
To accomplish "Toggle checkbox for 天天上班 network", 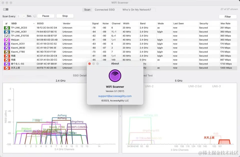I will click(x=7, y=68).
